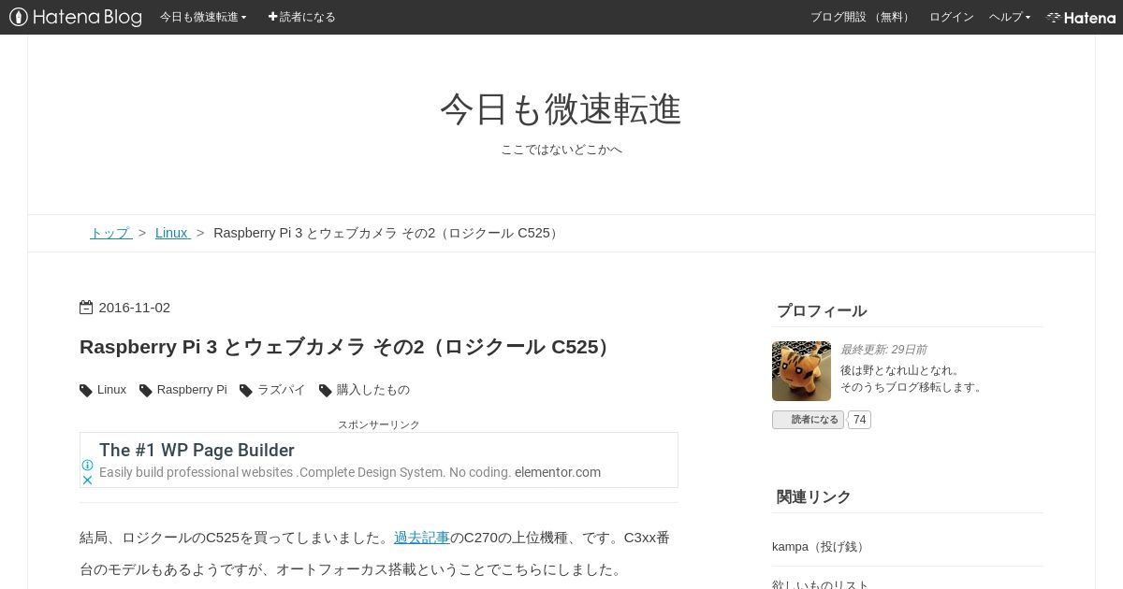The height and width of the screenshot is (589, 1123).
Task: Open the blog title 今日も微速転進
Action: point(561,109)
